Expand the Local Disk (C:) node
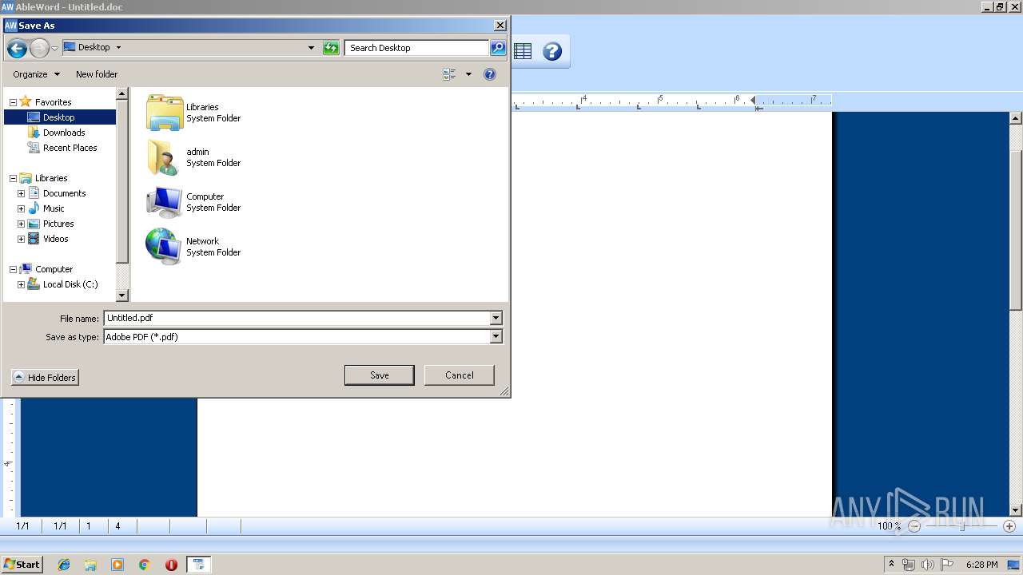 pyautogui.click(x=22, y=284)
